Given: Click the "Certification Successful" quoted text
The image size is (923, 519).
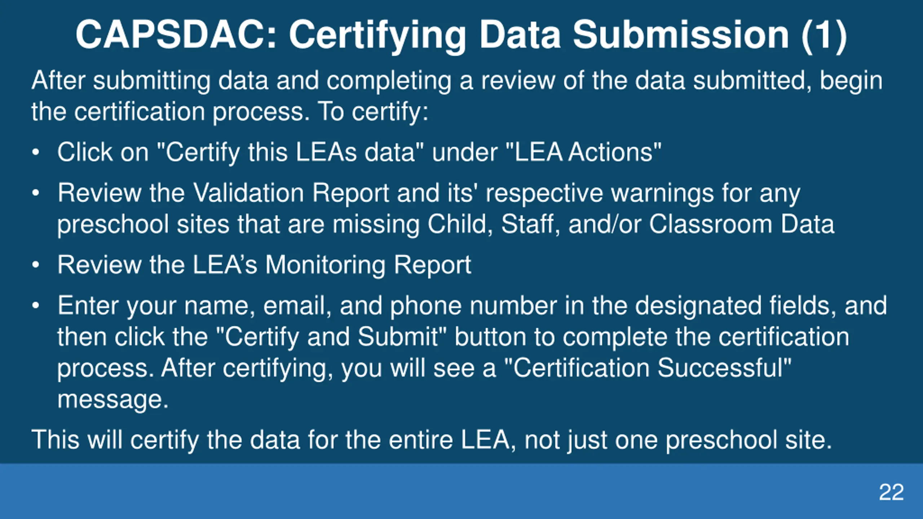Looking at the screenshot, I should 648,368.
